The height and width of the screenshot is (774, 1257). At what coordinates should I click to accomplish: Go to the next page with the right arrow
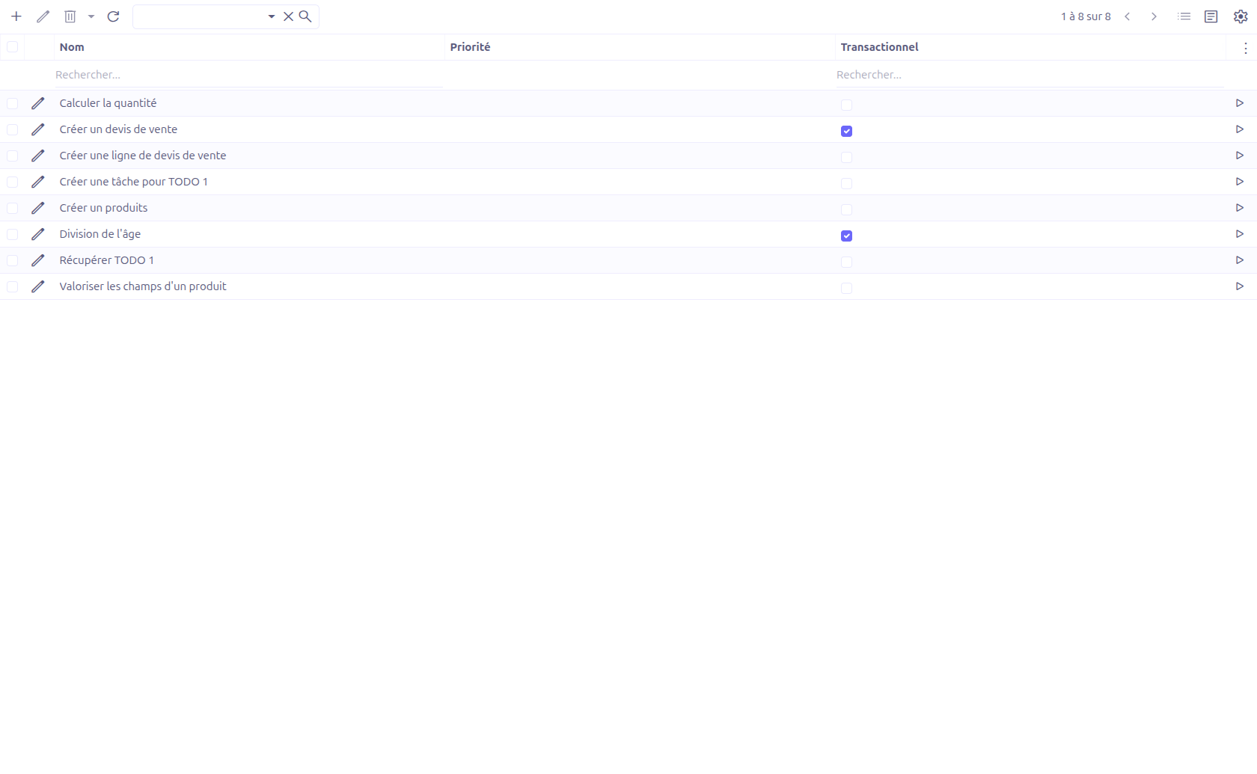(1153, 16)
